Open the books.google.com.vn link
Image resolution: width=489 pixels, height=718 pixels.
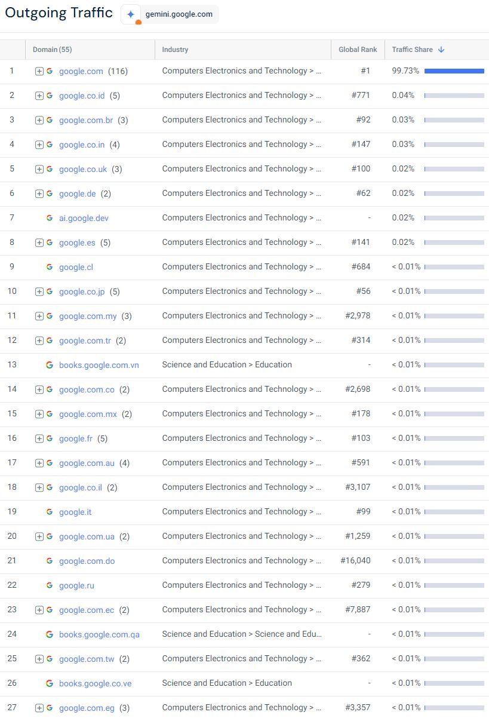point(99,365)
